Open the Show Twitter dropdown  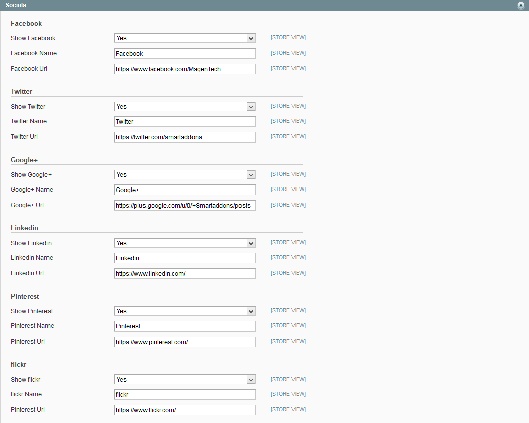(184, 107)
